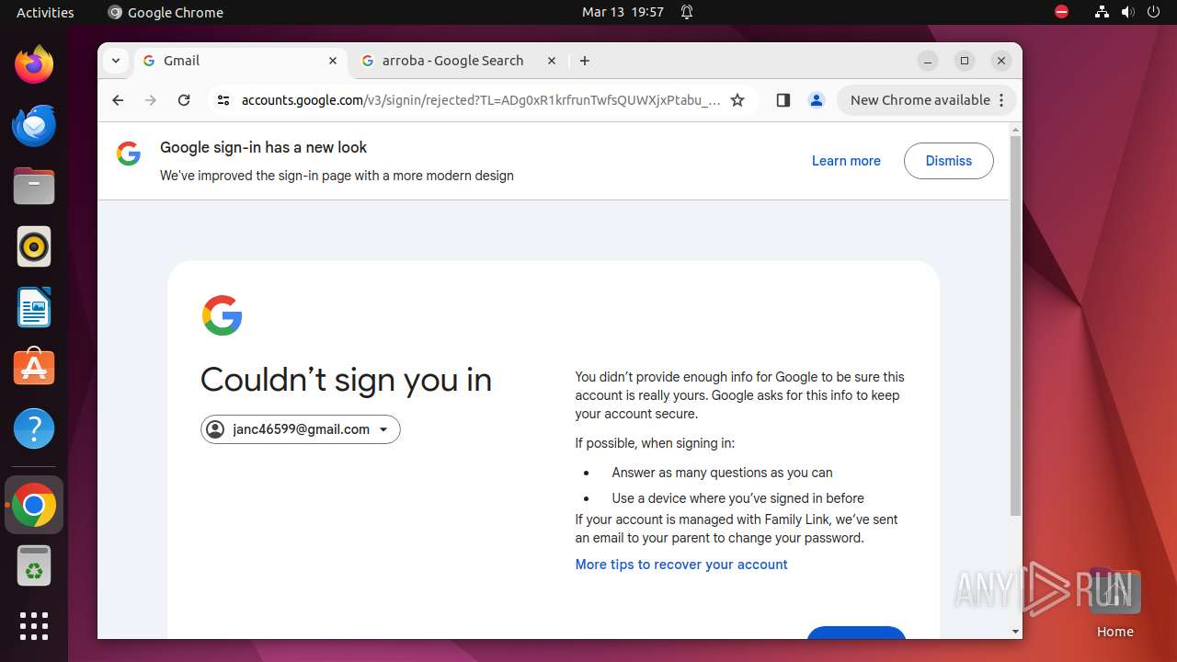The height and width of the screenshot is (662, 1177).
Task: Select 'Answer as many questions as you can' text
Action: pyautogui.click(x=722, y=473)
